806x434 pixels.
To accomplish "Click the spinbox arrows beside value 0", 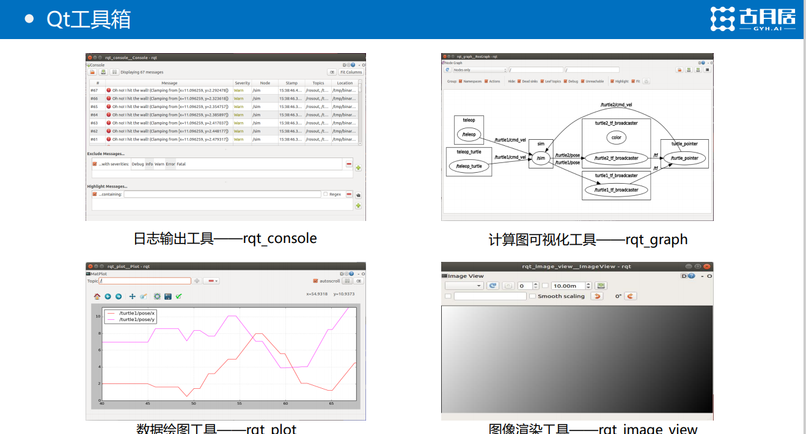I will pyautogui.click(x=536, y=286).
